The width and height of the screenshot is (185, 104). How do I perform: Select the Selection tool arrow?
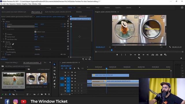54,64
